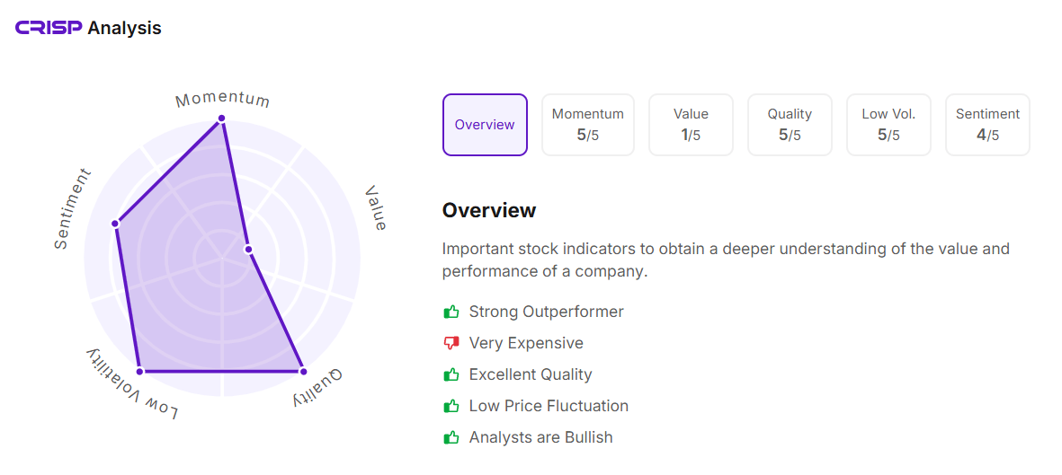The width and height of the screenshot is (1062, 475).
Task: Open the Momentum 5/5 tab
Action: [x=587, y=125]
